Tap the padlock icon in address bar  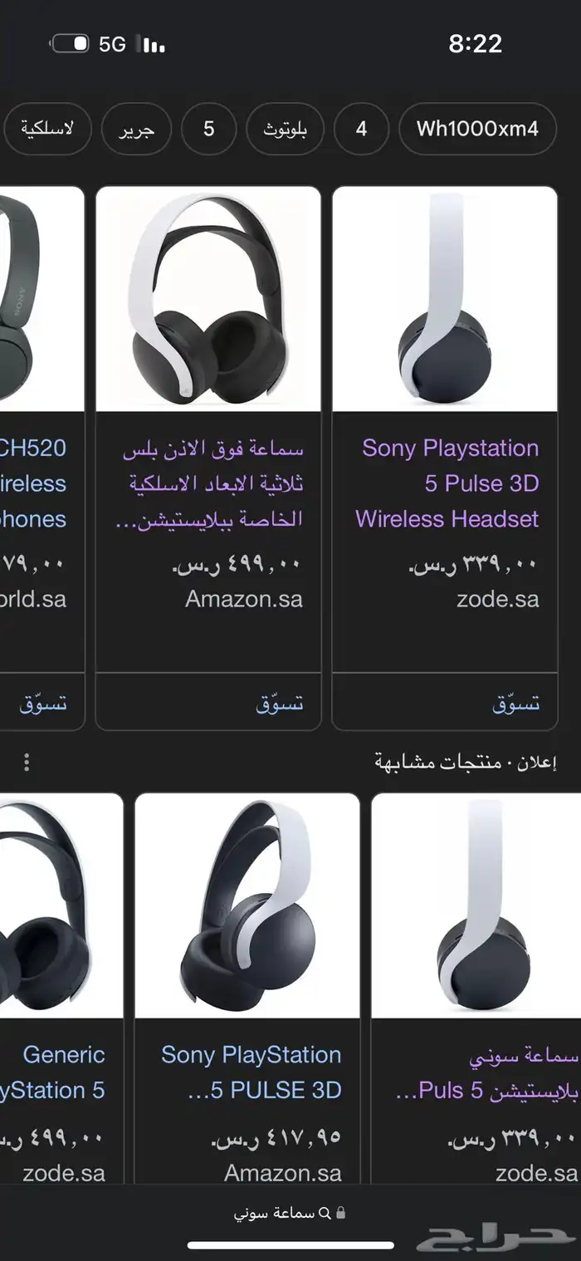(339, 1213)
